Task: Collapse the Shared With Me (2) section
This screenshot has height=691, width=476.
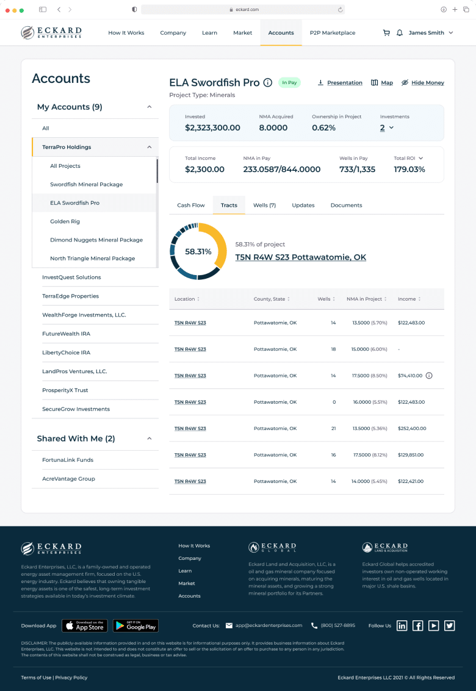Action: (x=149, y=439)
